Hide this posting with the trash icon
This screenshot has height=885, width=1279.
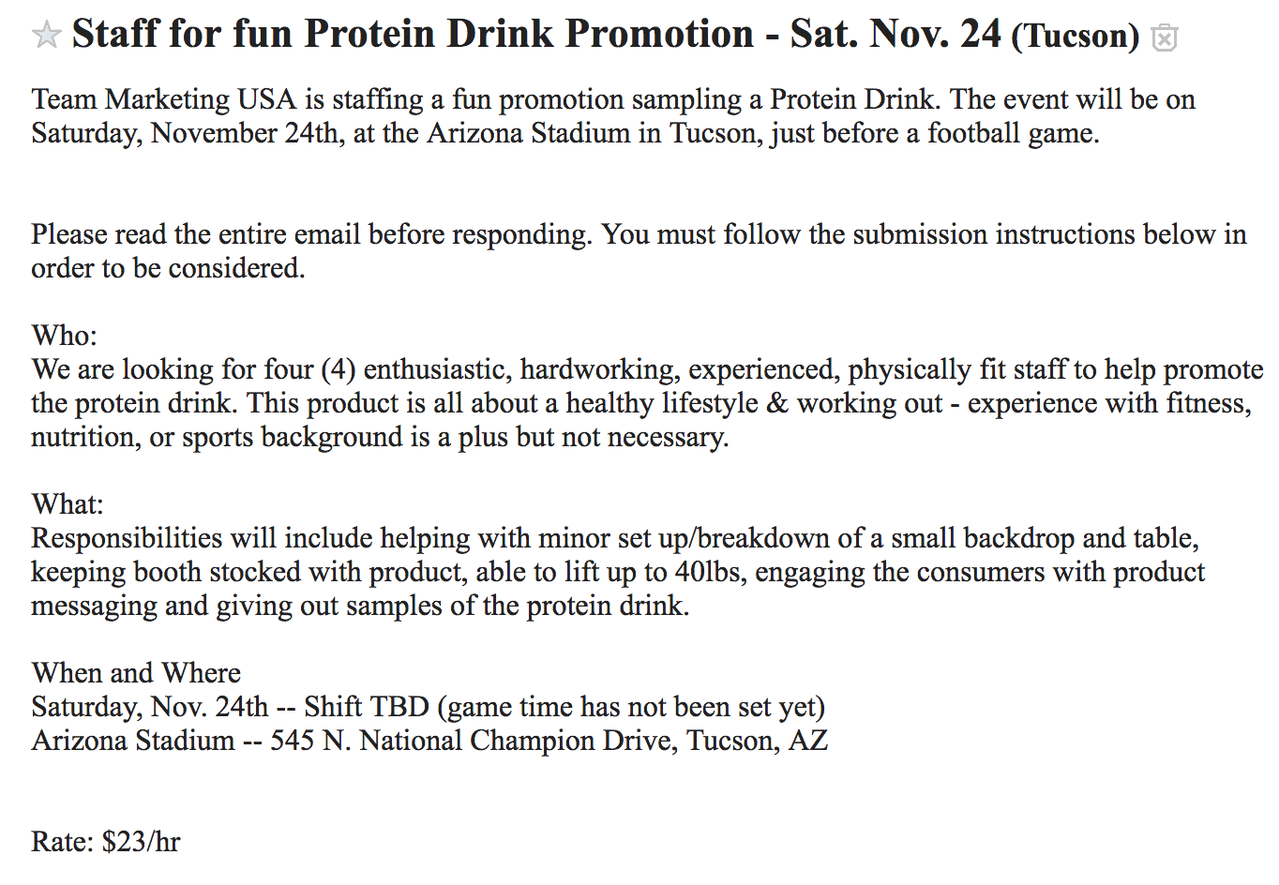pos(1164,37)
